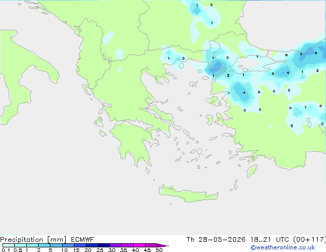Select the 35 to 40 mm violet swatch
This screenshot has height=252, width=326.
point(128,245)
